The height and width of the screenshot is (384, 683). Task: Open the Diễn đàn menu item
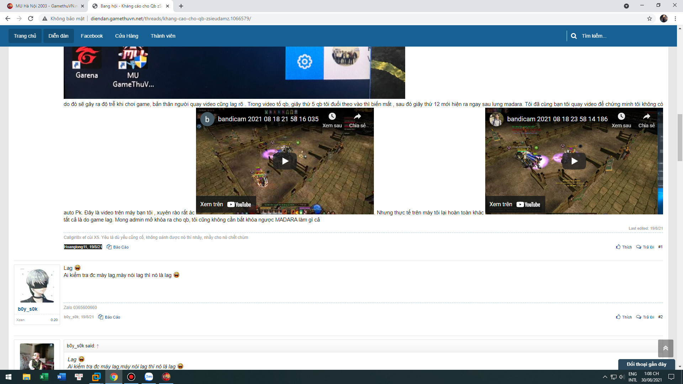pos(58,36)
